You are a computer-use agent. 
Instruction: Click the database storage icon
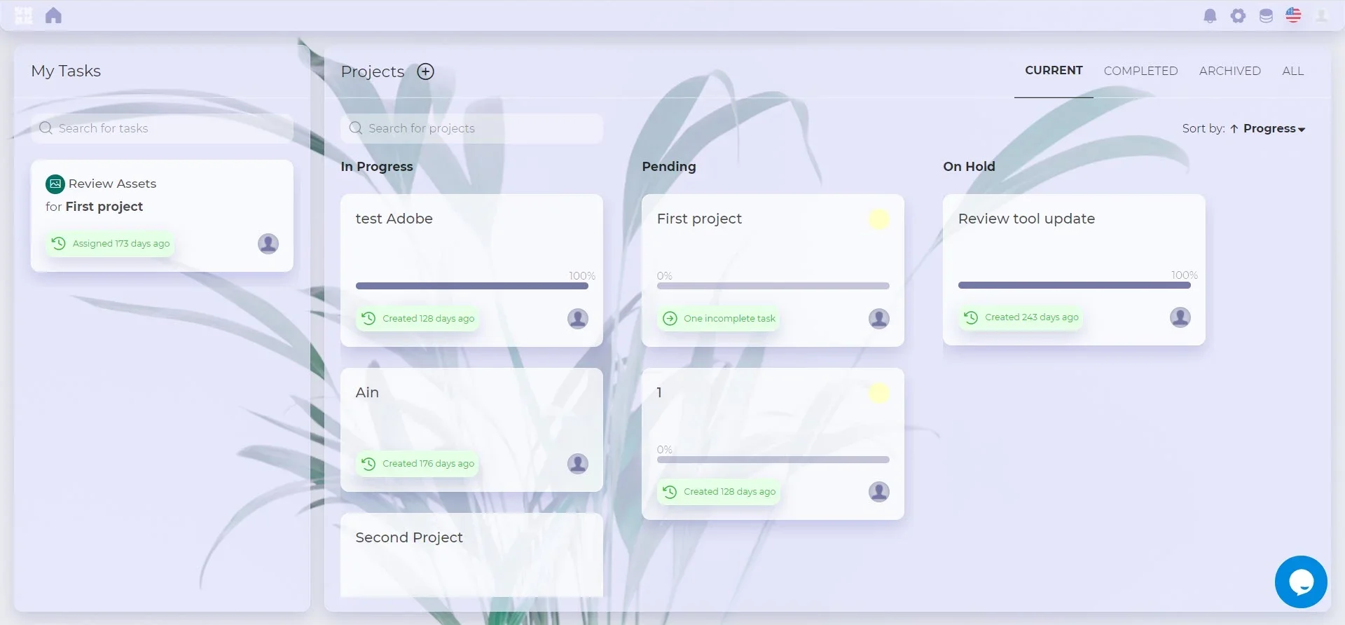point(1266,15)
